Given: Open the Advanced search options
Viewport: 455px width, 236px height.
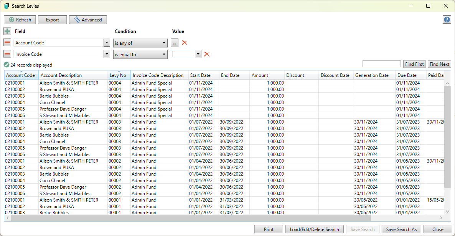Looking at the screenshot, I should click(x=88, y=20).
